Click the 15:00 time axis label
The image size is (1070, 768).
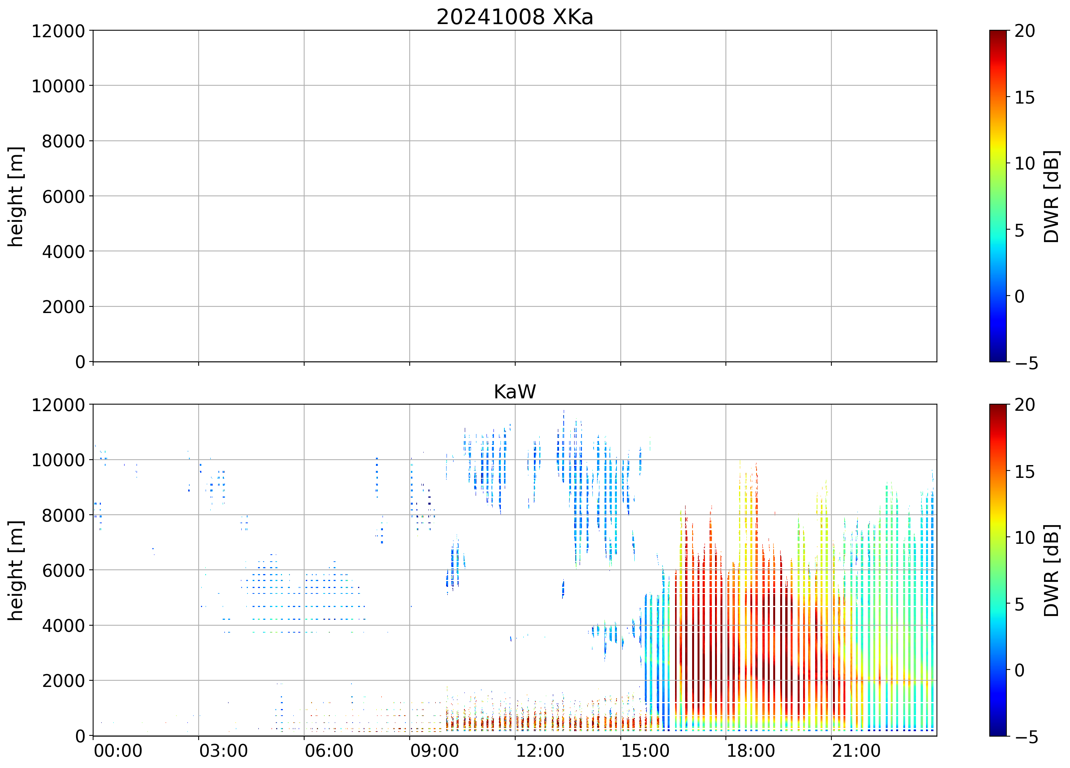pos(645,751)
